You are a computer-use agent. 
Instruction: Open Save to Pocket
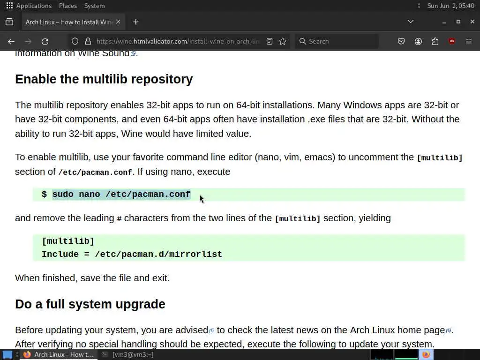tap(401, 41)
